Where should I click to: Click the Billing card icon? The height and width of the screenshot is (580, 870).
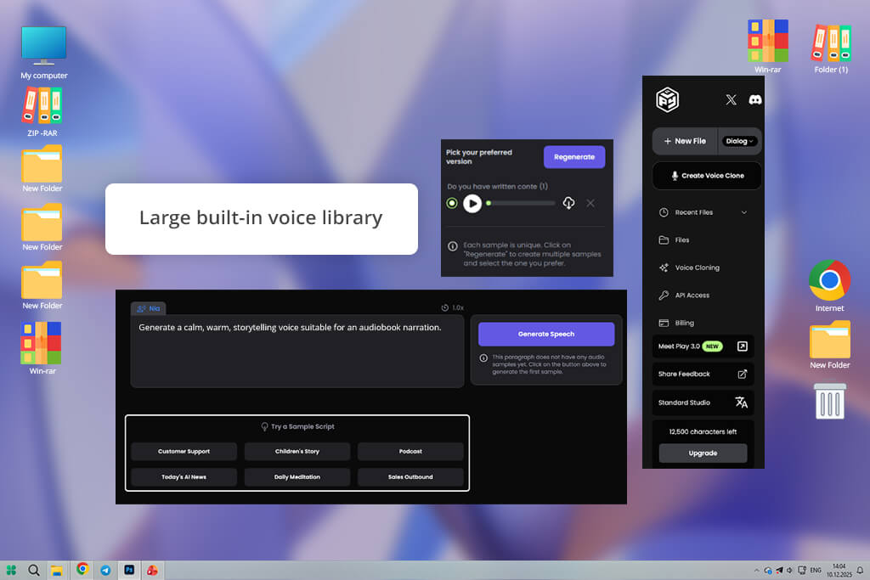pos(664,323)
